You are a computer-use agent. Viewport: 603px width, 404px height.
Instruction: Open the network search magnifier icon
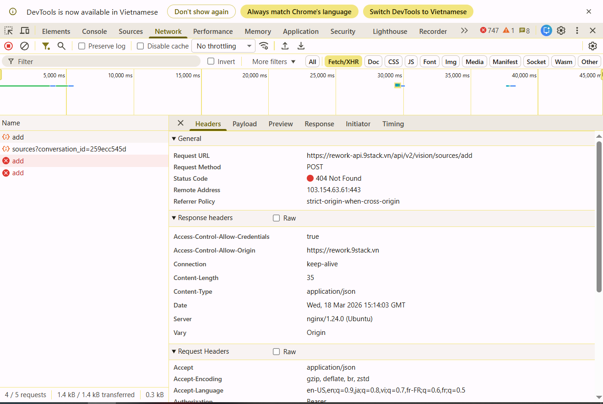(x=61, y=46)
